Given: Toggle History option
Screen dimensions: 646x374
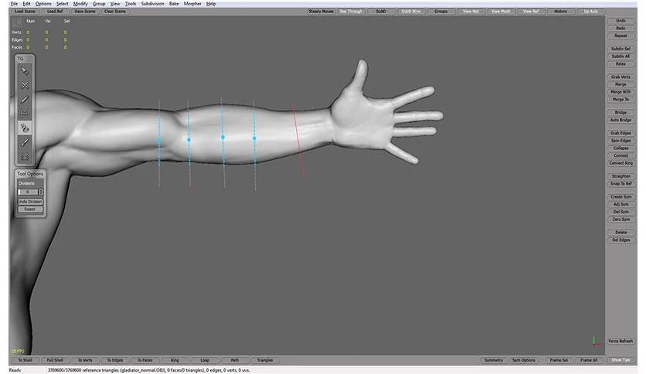Looking at the screenshot, I should (561, 12).
